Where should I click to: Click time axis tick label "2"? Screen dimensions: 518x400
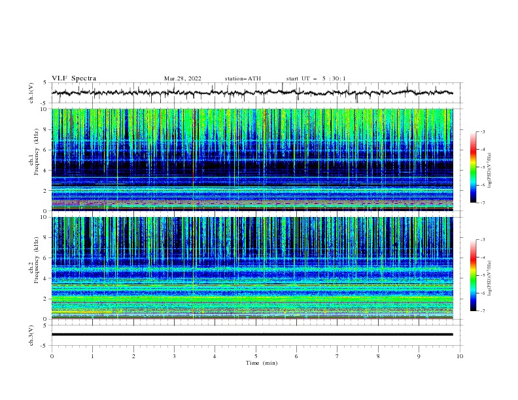click(133, 356)
